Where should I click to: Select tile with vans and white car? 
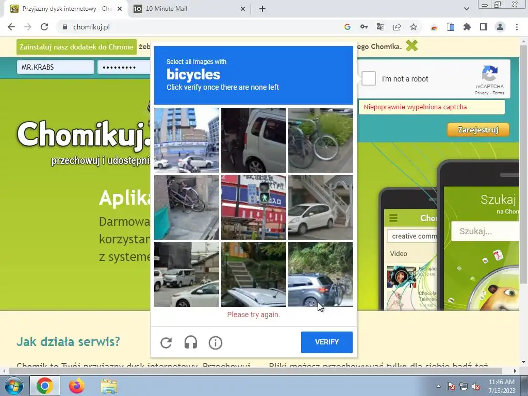(x=187, y=274)
